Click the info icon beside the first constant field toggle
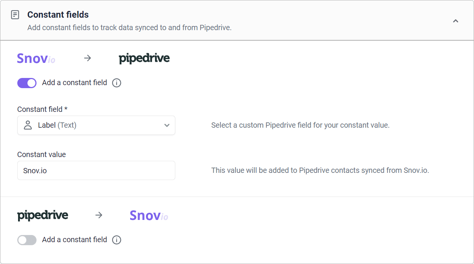This screenshot has width=474, height=264. coord(117,83)
